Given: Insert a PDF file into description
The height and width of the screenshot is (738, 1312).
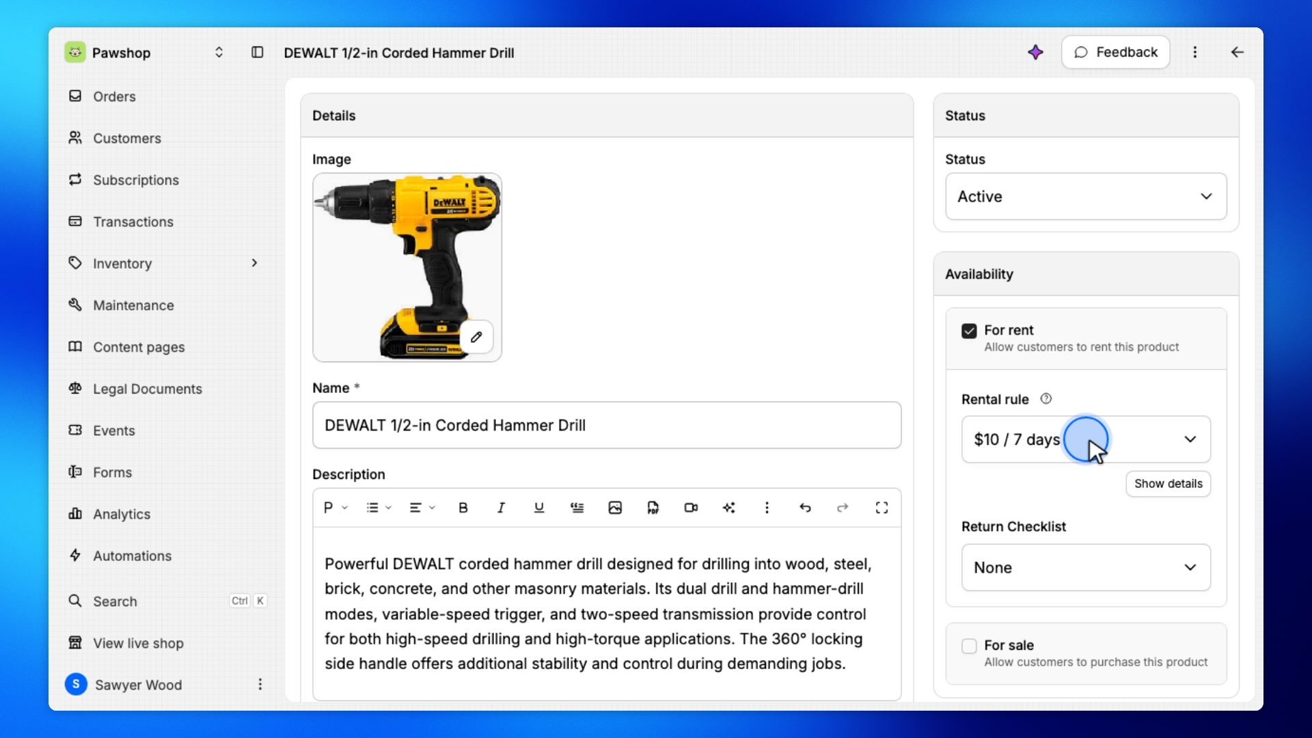Looking at the screenshot, I should click(653, 508).
